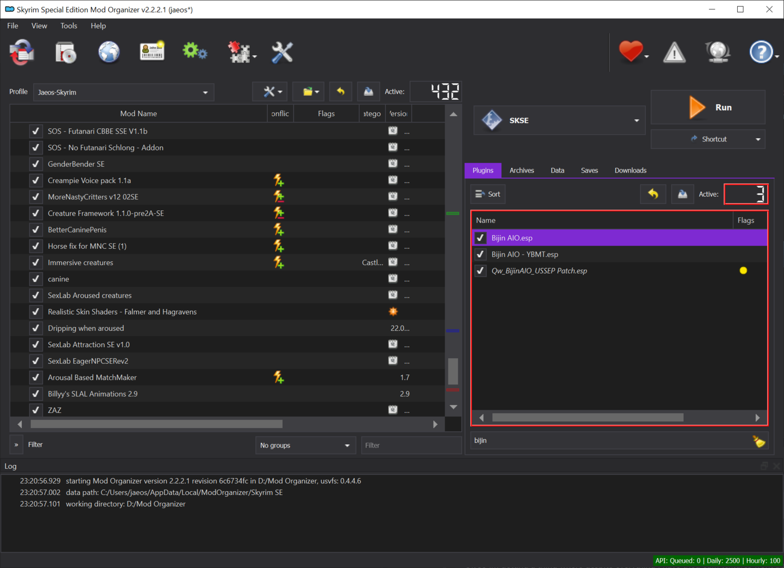Open the Tools menu
Screen dimensions: 784x568
pyautogui.click(x=69, y=26)
